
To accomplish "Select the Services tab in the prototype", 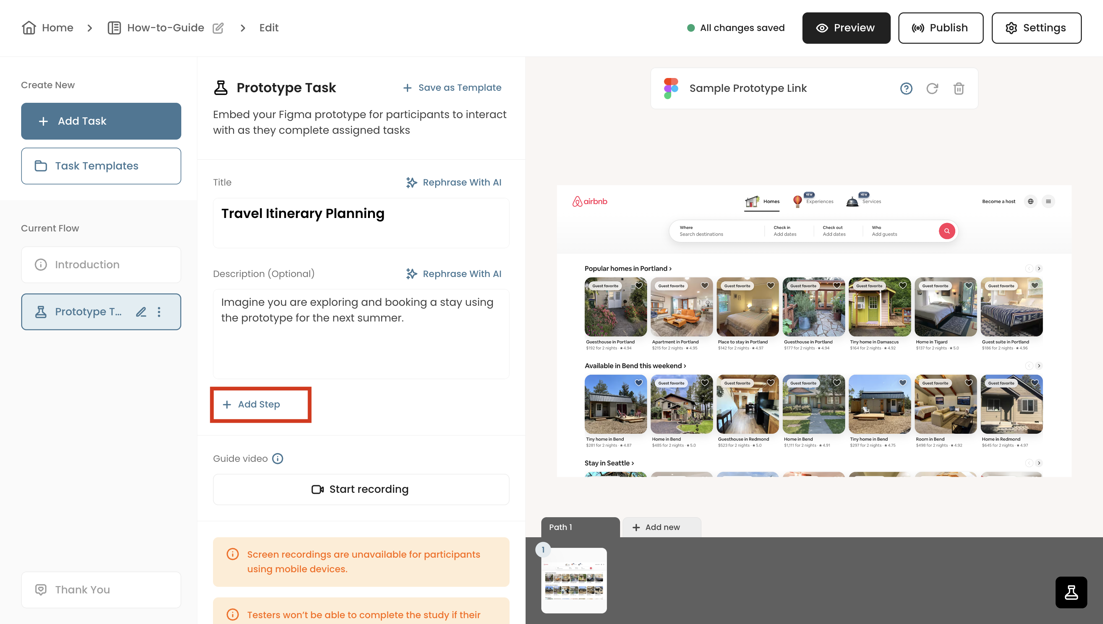I will click(864, 200).
